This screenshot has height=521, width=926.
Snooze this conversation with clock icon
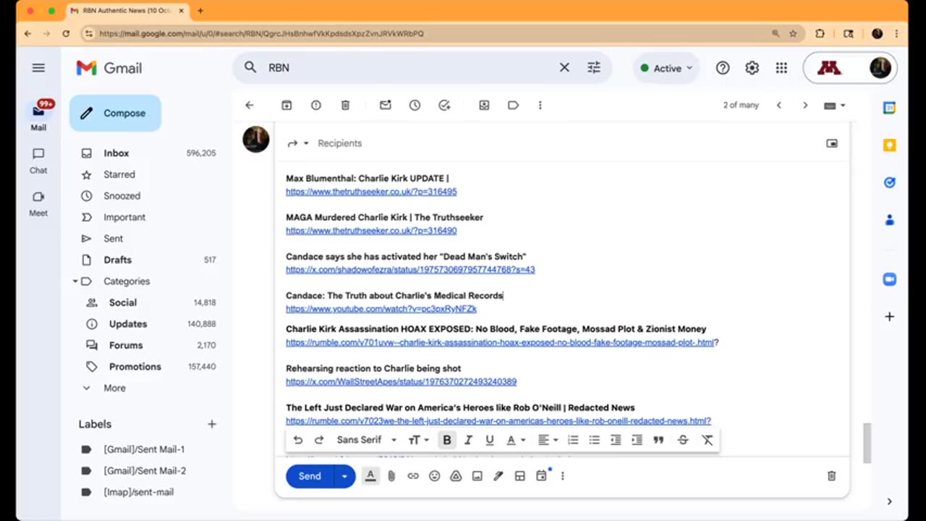[415, 105]
